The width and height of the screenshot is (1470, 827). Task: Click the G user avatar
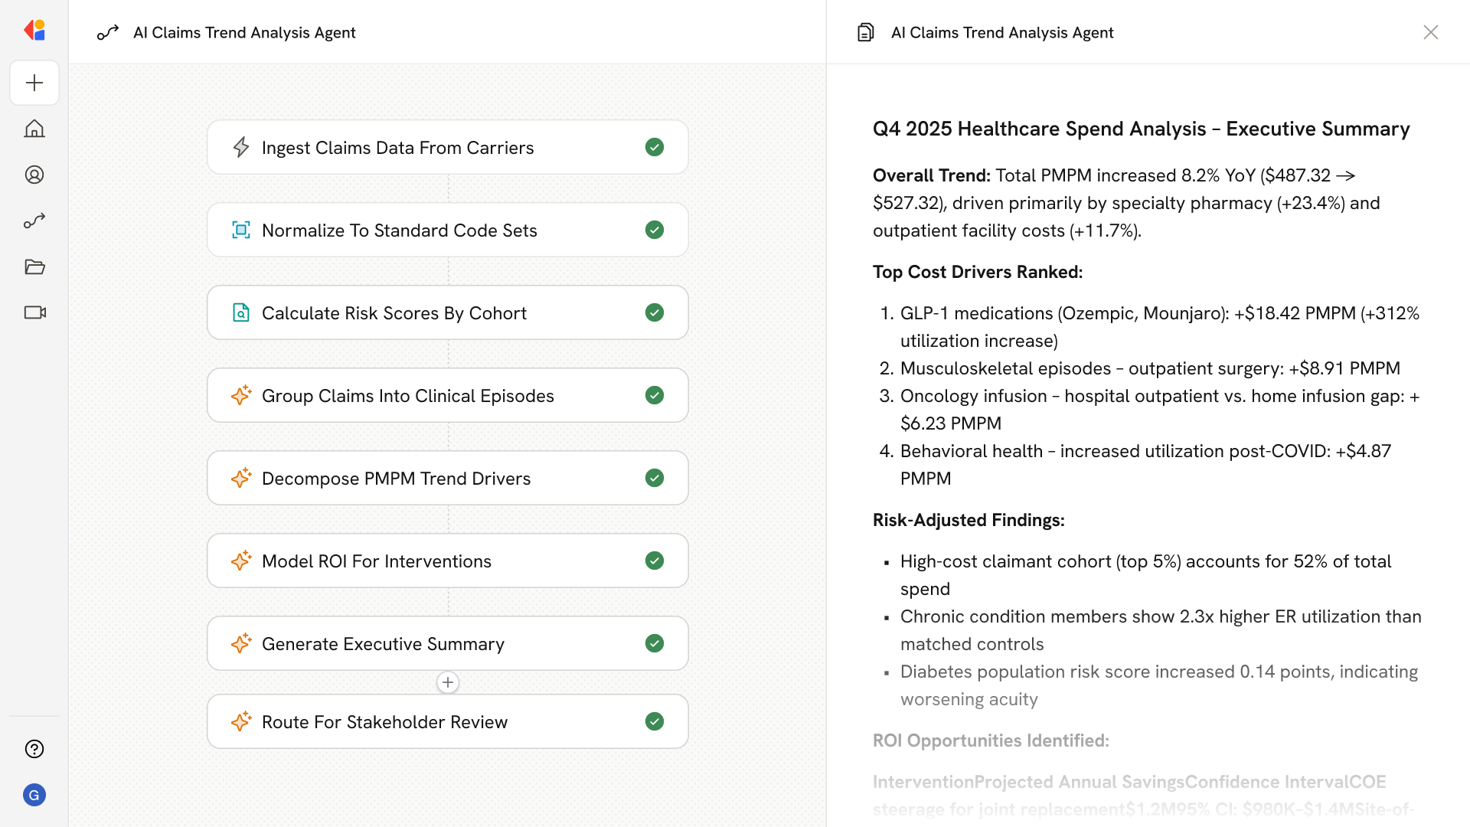click(x=34, y=795)
